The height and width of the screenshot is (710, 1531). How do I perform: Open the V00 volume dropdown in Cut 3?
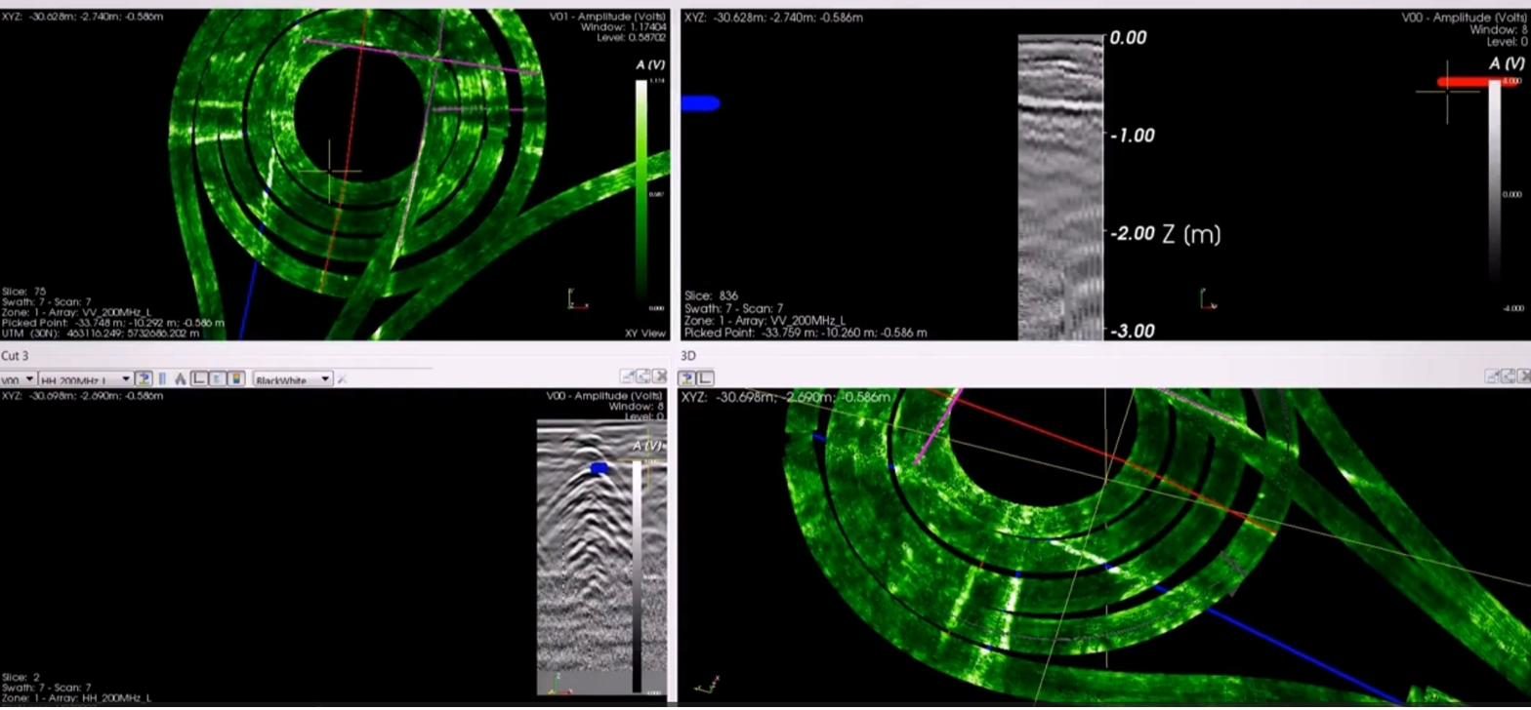pyautogui.click(x=19, y=379)
